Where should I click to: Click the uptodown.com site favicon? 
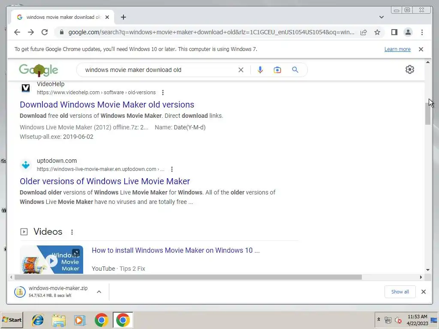(x=26, y=165)
